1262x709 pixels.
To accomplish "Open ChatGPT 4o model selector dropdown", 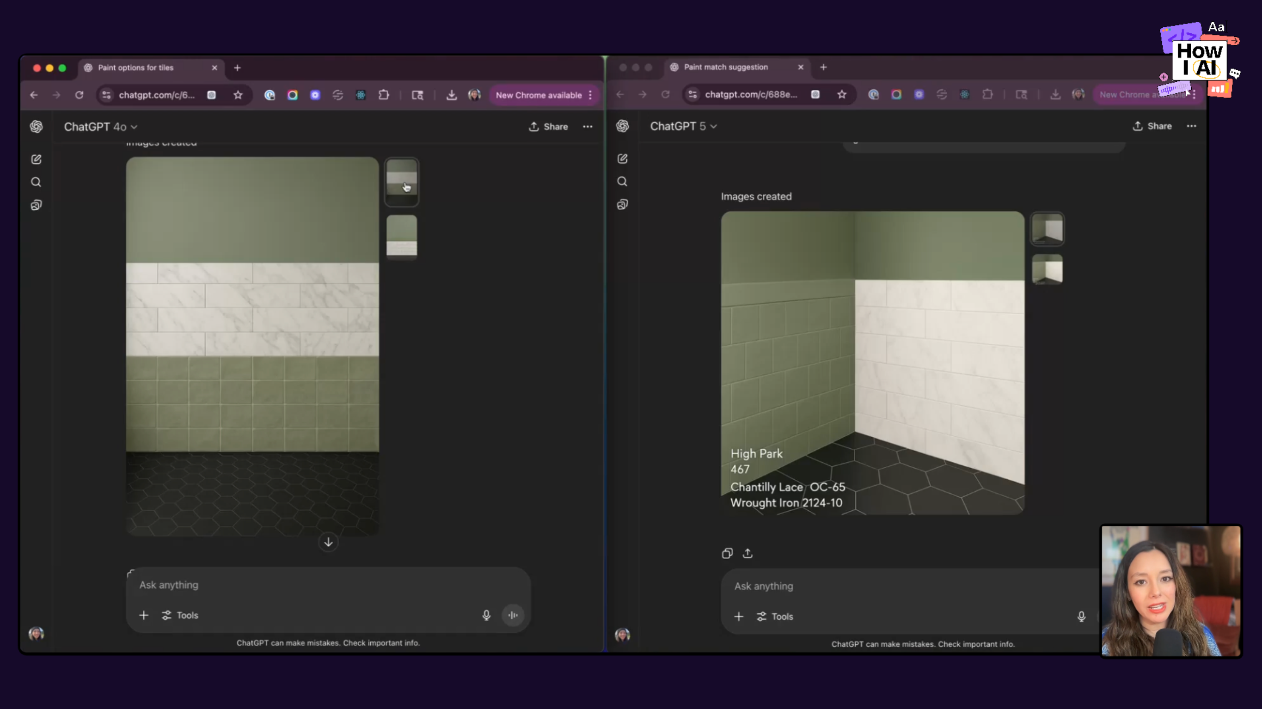I will pyautogui.click(x=100, y=127).
